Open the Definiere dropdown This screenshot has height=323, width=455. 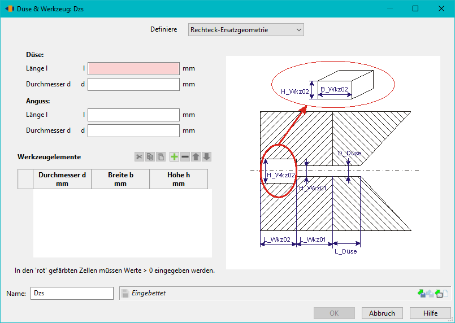point(246,30)
